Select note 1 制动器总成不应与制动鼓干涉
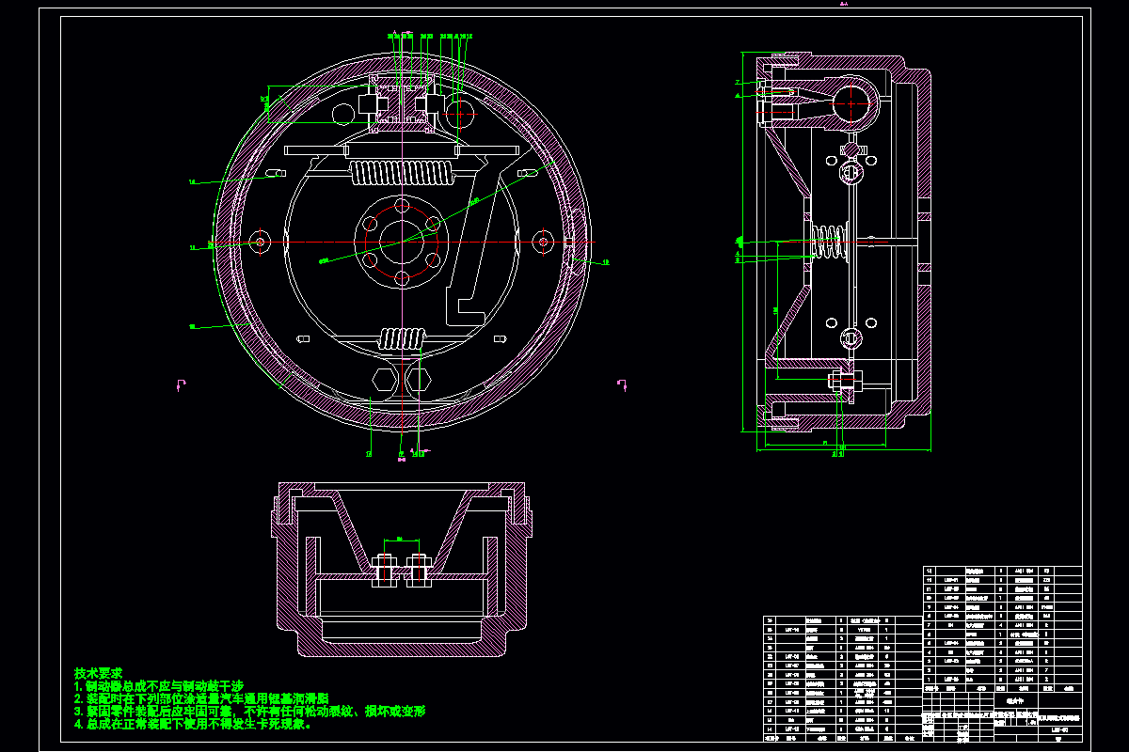 pyautogui.click(x=157, y=687)
